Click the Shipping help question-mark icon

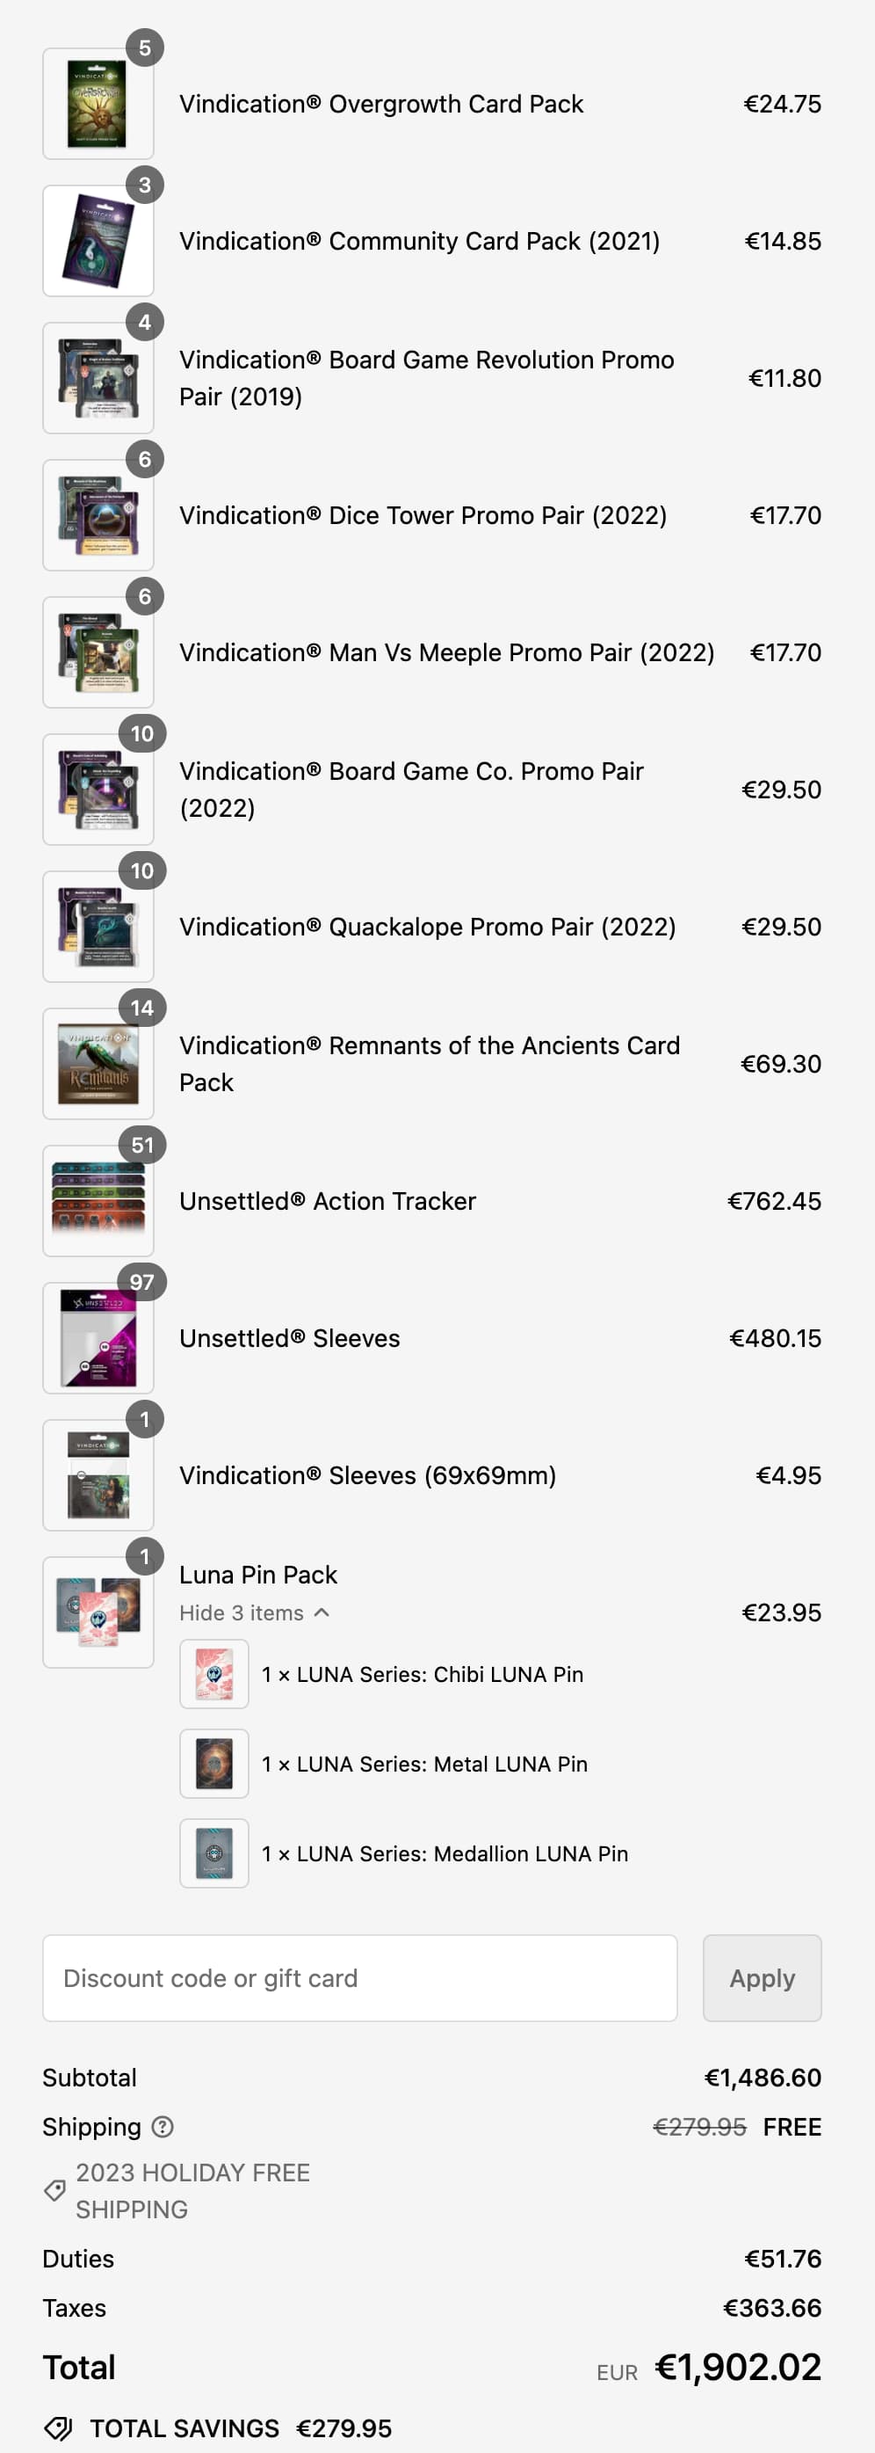(163, 2127)
